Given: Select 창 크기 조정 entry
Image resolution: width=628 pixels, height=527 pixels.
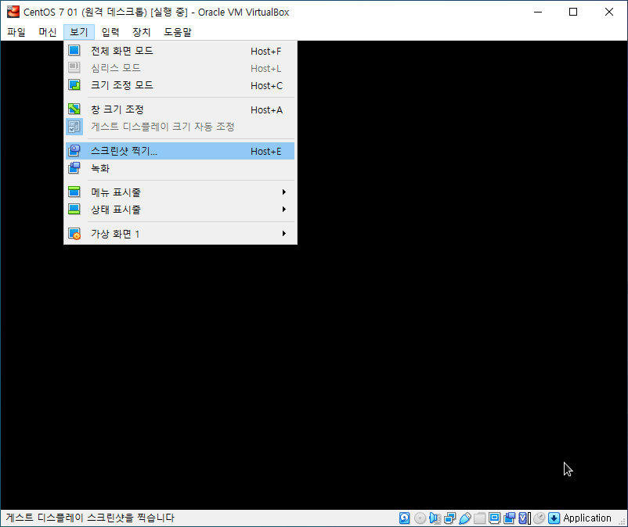Looking at the screenshot, I should pos(180,109).
